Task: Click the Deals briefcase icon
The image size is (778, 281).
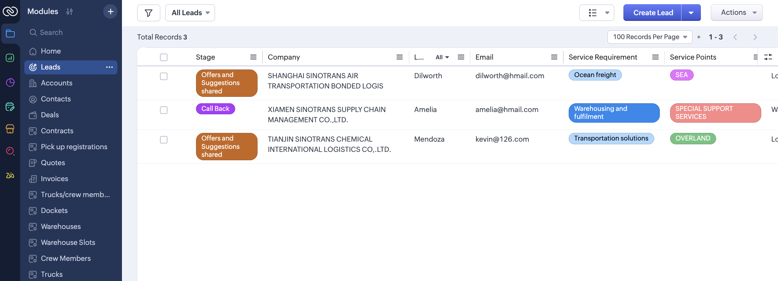Action: [x=33, y=115]
